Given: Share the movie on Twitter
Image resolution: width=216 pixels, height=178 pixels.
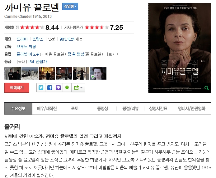Looking at the screenshot, I should tap(41, 88).
